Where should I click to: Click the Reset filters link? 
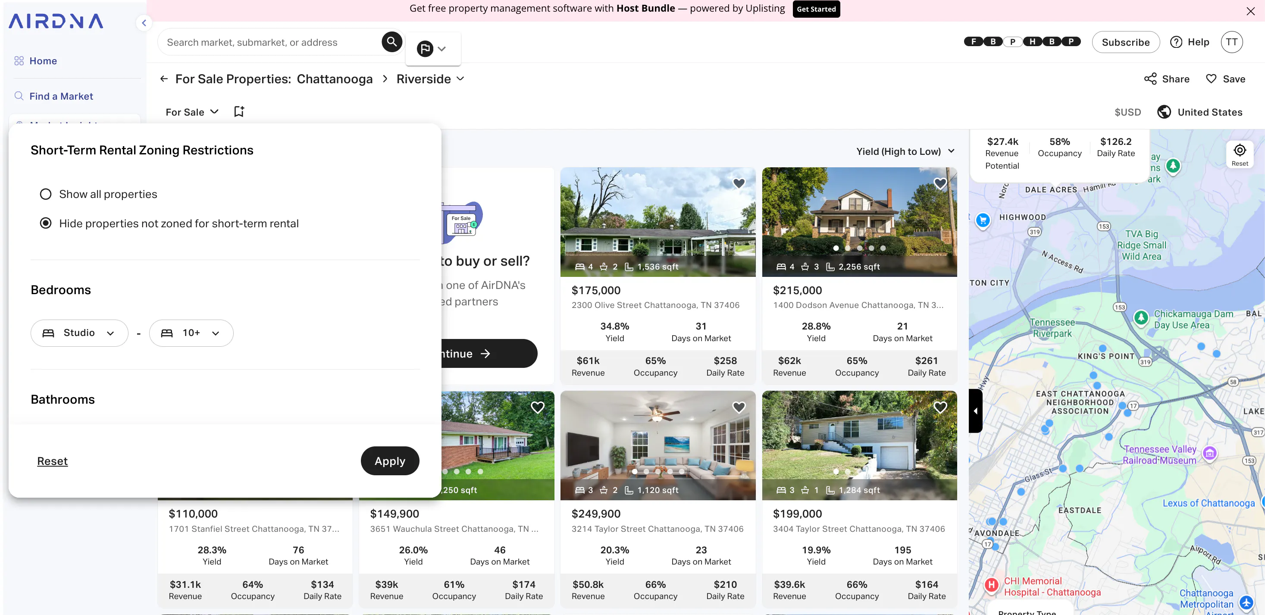point(53,461)
